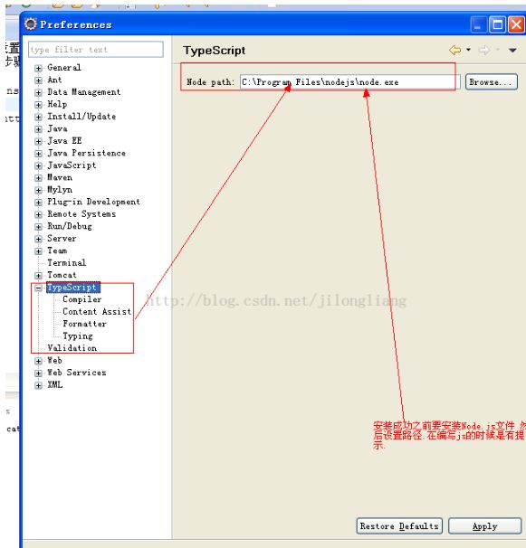Select XML preferences item
Screen dimensions: 526x548
[55, 385]
